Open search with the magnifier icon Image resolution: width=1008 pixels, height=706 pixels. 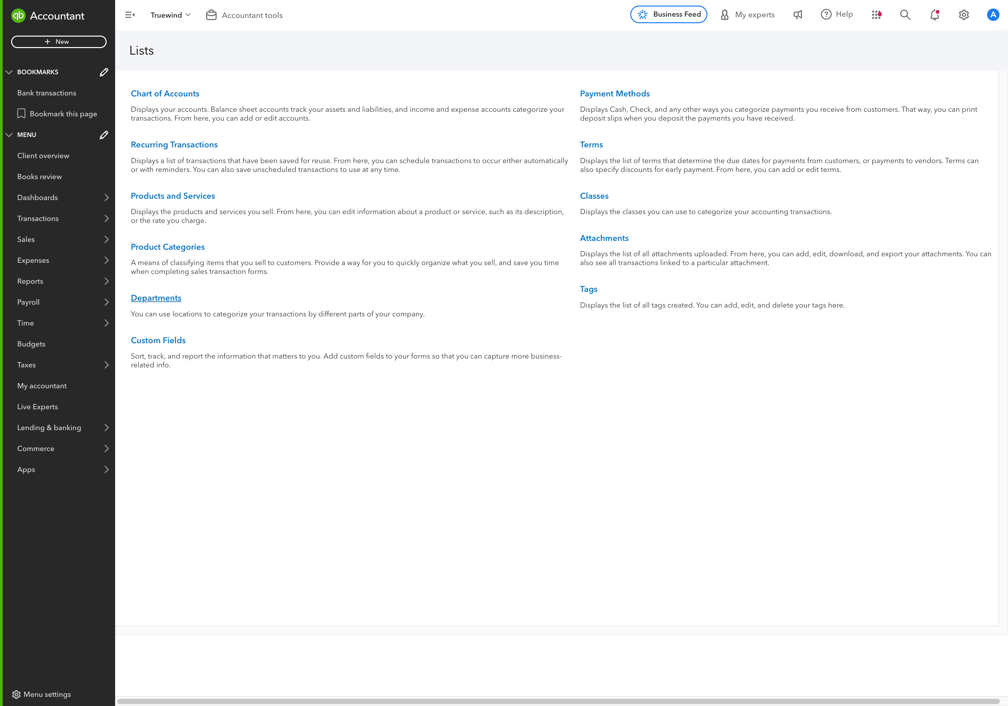tap(905, 14)
